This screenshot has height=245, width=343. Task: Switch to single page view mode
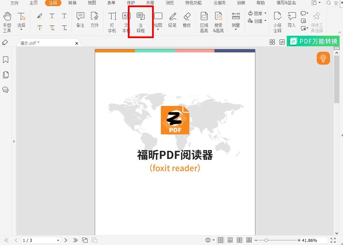[221, 240]
